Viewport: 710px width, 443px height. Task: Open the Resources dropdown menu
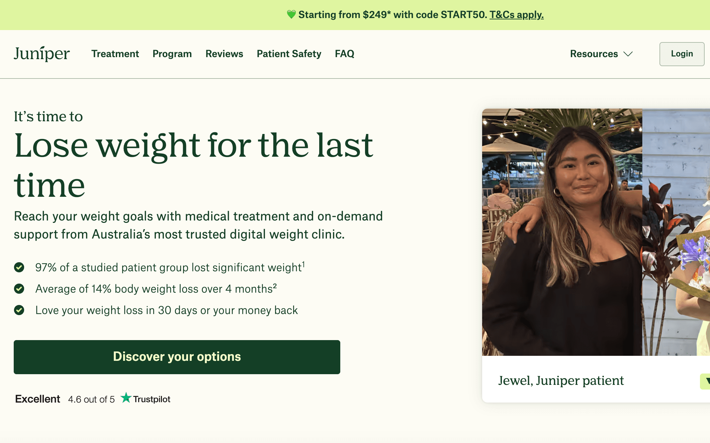coord(601,54)
